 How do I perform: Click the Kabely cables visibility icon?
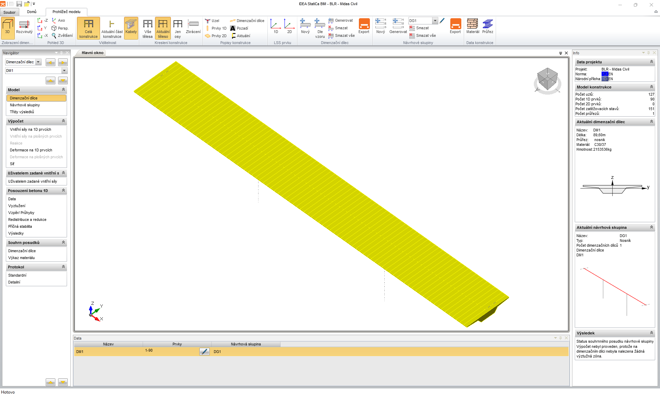(131, 27)
